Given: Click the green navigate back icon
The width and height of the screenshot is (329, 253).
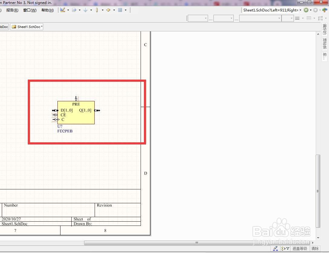Looking at the screenshot, I should point(306,10).
